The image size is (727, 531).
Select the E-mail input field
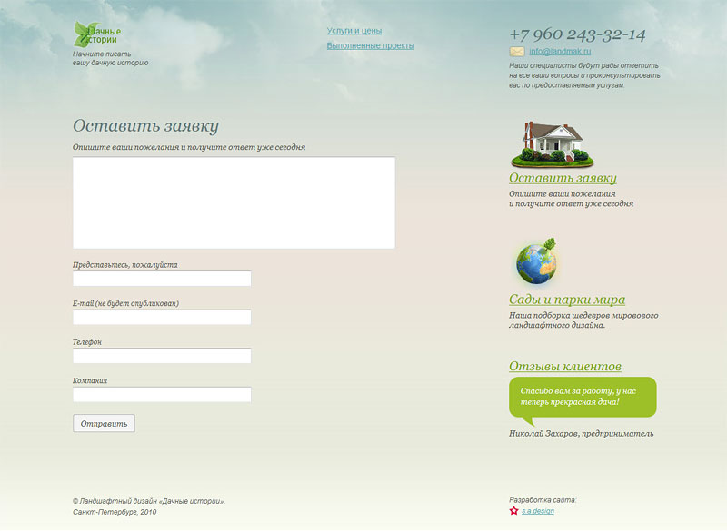[161, 317]
